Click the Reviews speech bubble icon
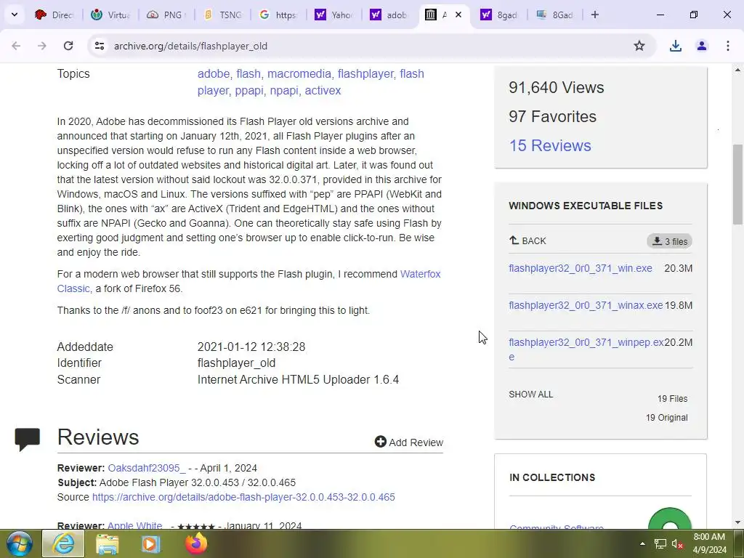 point(28,439)
